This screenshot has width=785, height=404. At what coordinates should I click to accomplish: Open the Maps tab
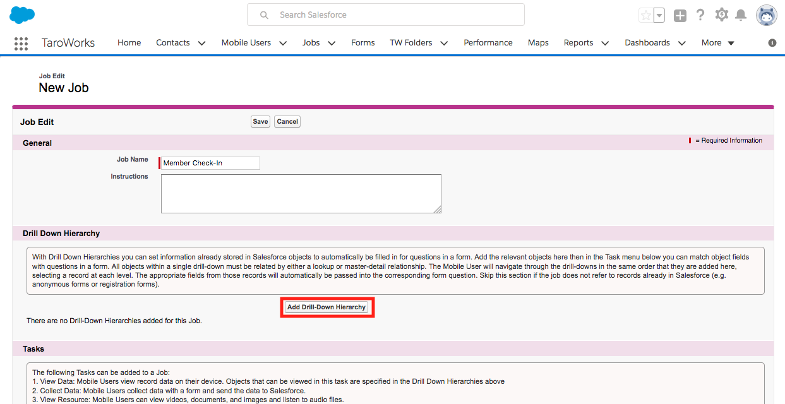(x=538, y=43)
